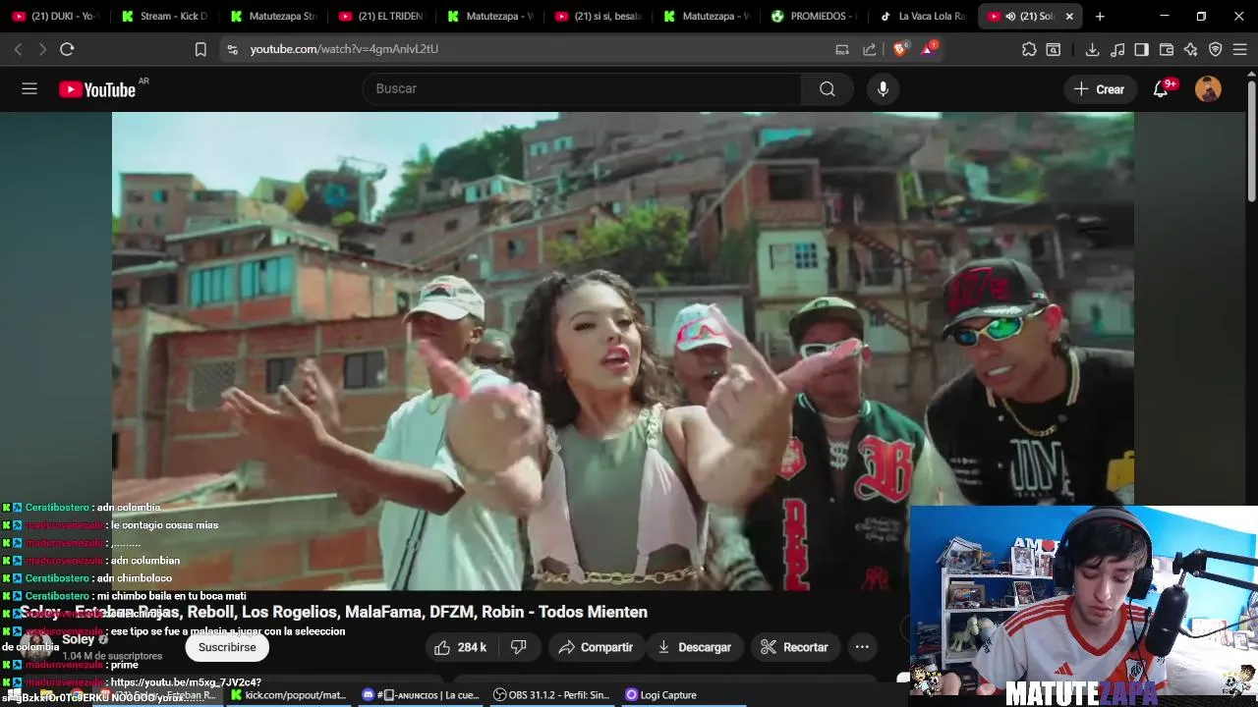
Task: Toggle the browser sidebar panel icon
Action: pos(1141,49)
